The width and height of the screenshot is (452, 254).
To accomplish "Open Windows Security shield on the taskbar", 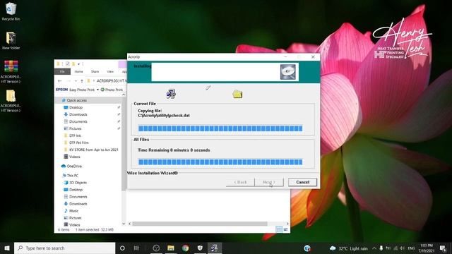I will pyautogui.click(x=200, y=248).
